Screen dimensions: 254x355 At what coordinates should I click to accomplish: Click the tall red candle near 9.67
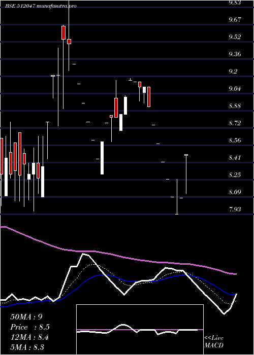pos(63,32)
